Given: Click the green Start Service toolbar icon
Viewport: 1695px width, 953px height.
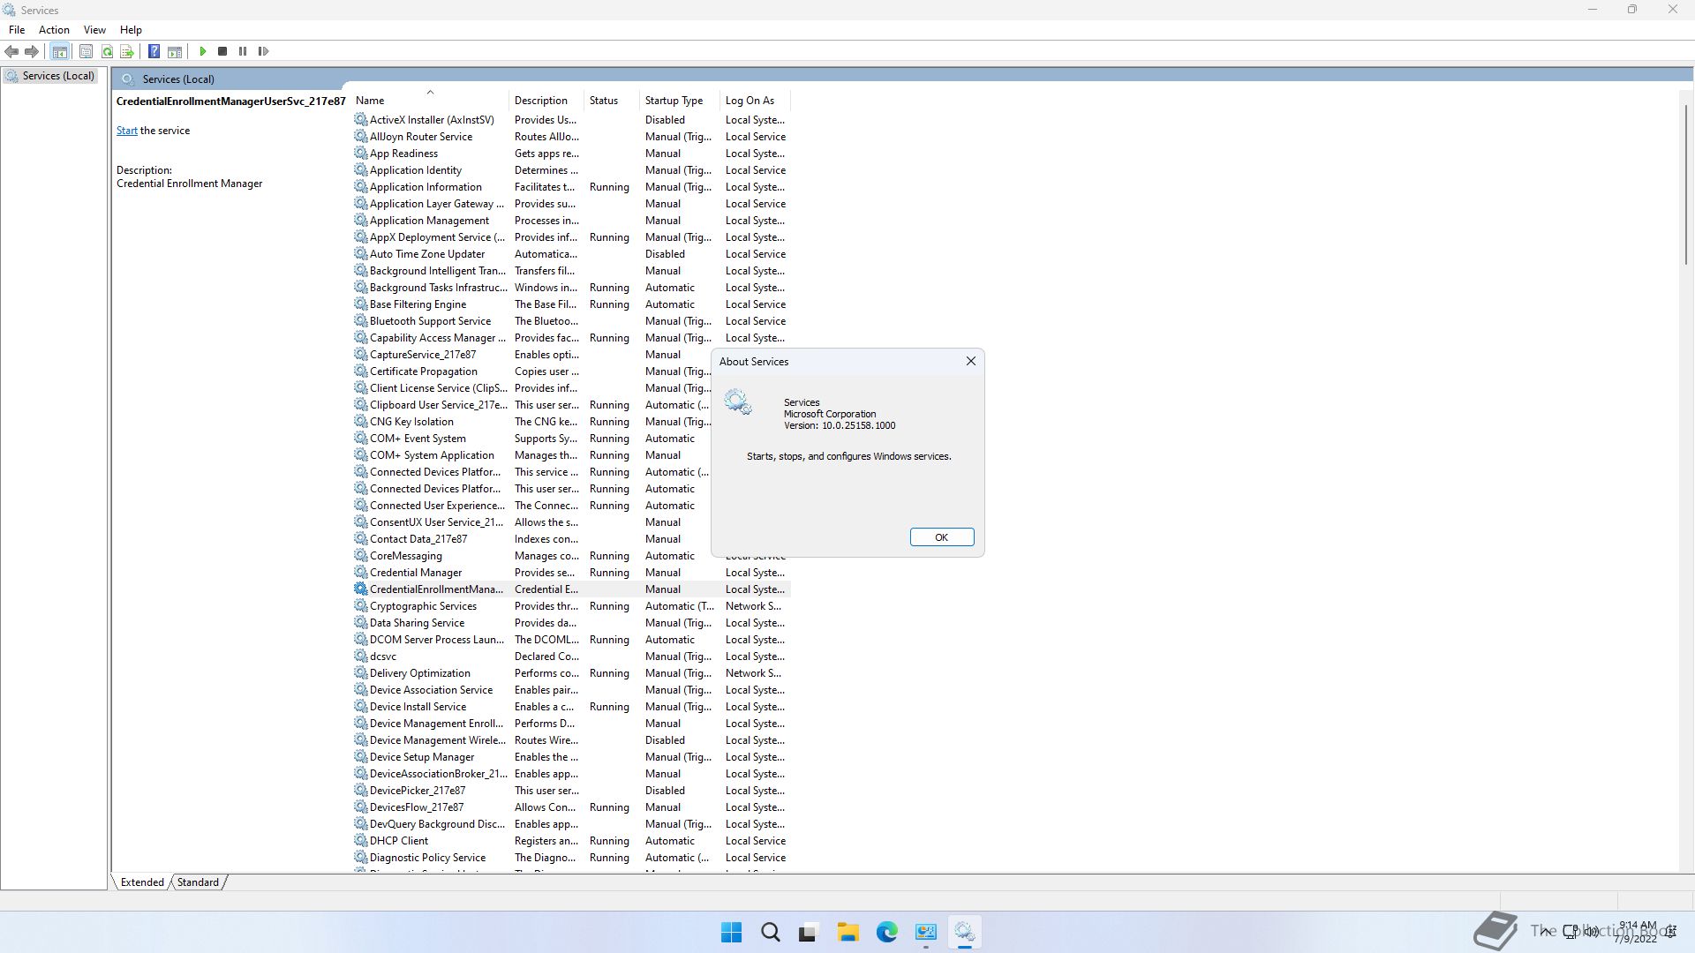Looking at the screenshot, I should coord(202,51).
